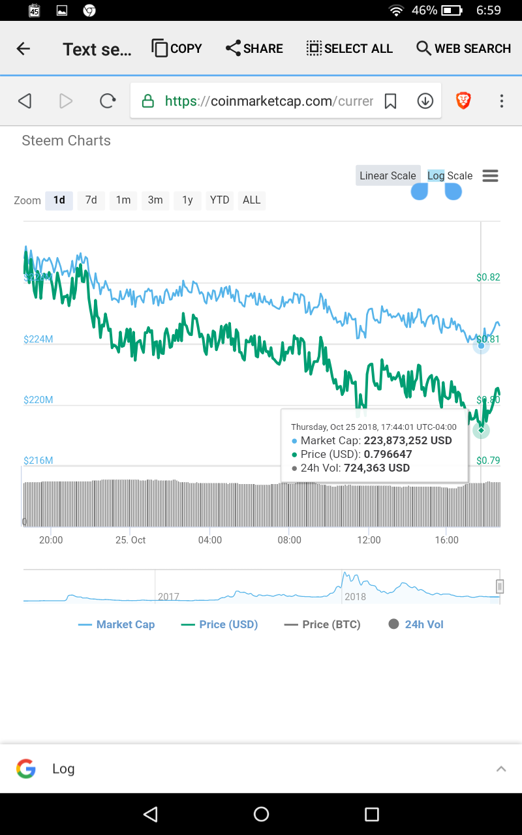Tap the Market Cap value in the tooltip

[x=408, y=440]
